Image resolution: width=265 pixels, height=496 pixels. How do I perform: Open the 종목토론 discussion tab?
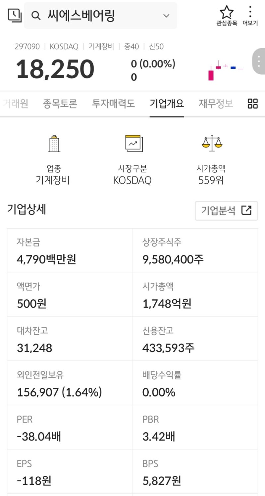(x=60, y=103)
